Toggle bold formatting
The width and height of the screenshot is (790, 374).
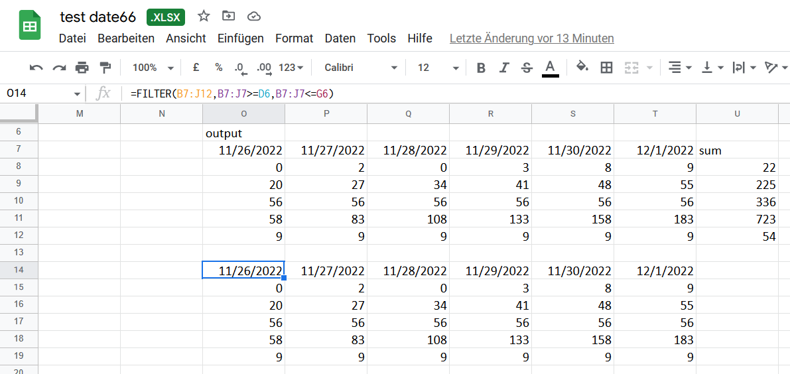pyautogui.click(x=481, y=68)
